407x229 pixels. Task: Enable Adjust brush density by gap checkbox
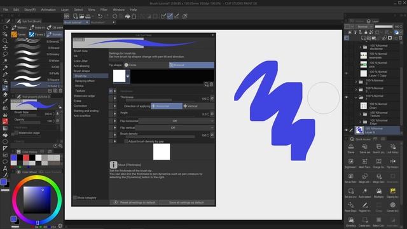coord(126,141)
